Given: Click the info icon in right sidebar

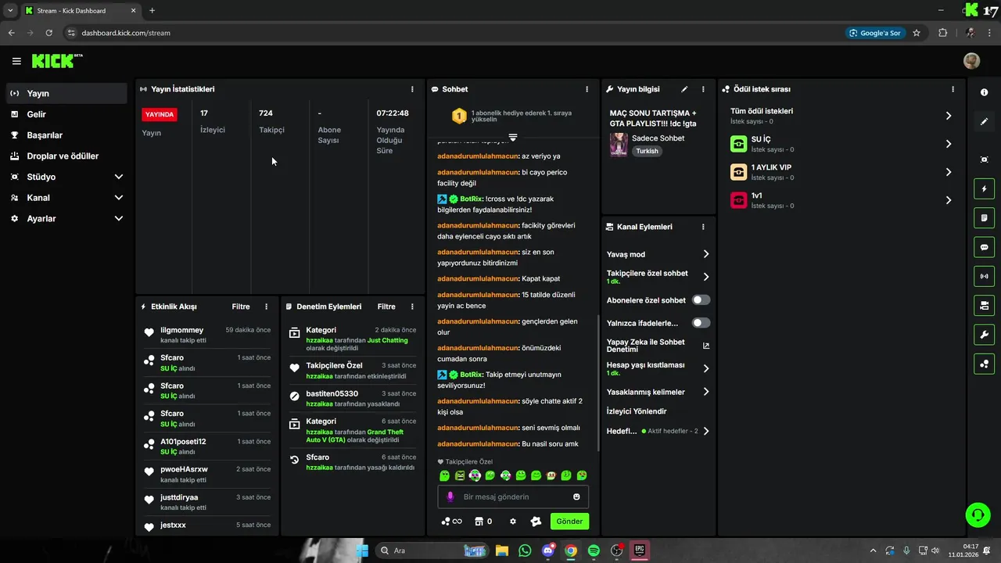Looking at the screenshot, I should [985, 92].
